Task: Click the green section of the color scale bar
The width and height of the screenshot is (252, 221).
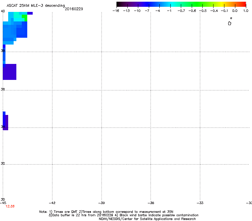Action: [x=198, y=4]
